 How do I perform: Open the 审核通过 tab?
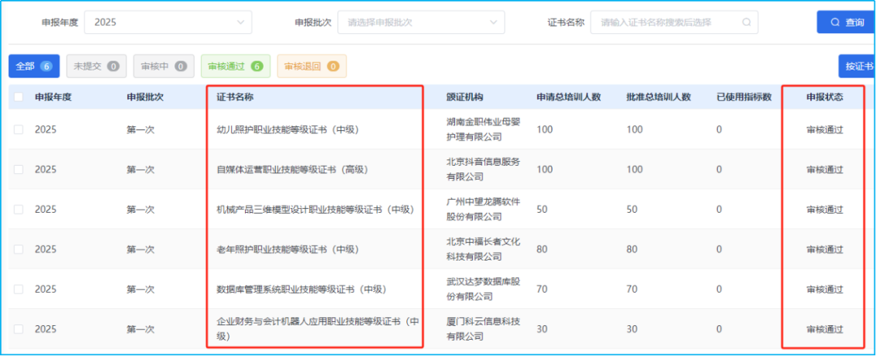coord(235,66)
